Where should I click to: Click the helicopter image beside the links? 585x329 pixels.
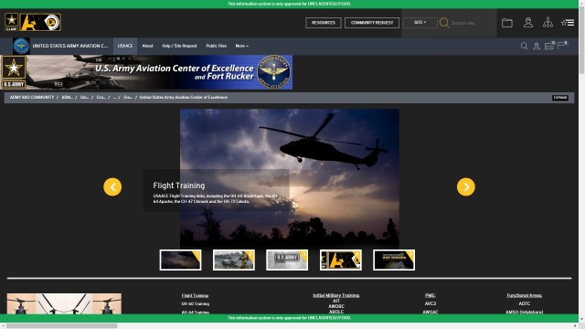click(x=64, y=303)
